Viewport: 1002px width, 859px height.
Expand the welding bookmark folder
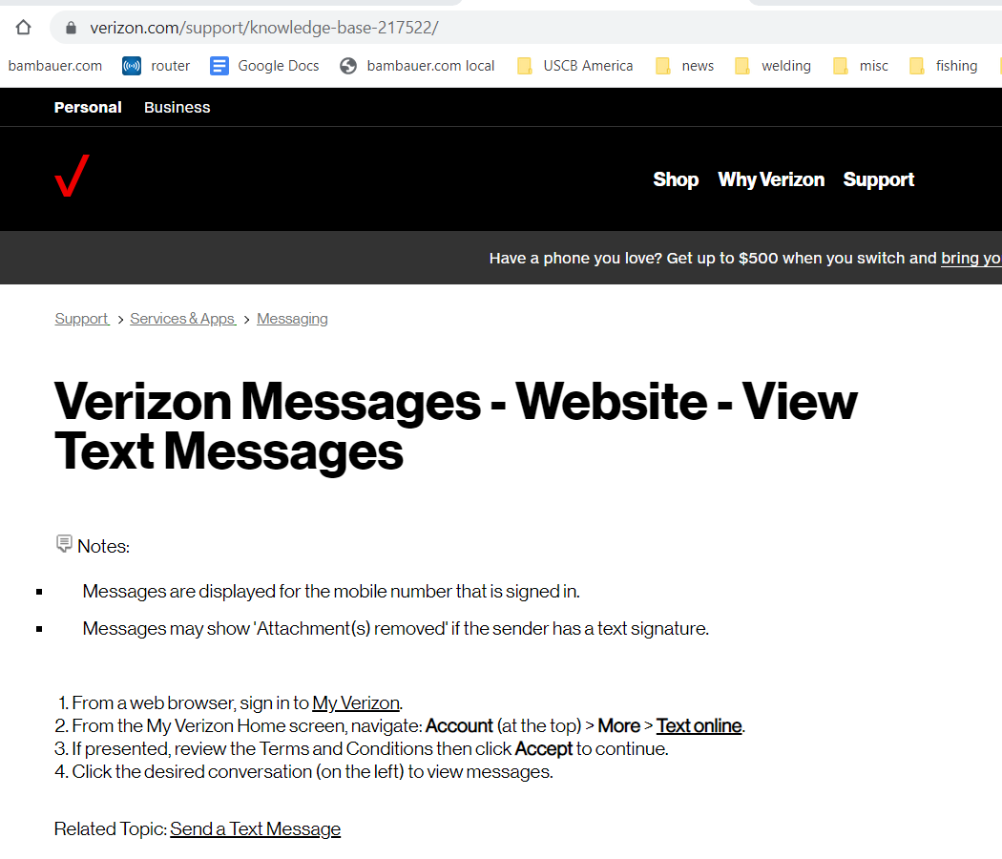pos(773,66)
